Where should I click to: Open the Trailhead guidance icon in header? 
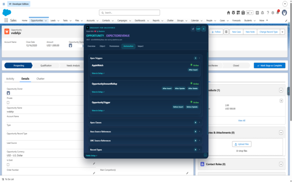click(262, 13)
